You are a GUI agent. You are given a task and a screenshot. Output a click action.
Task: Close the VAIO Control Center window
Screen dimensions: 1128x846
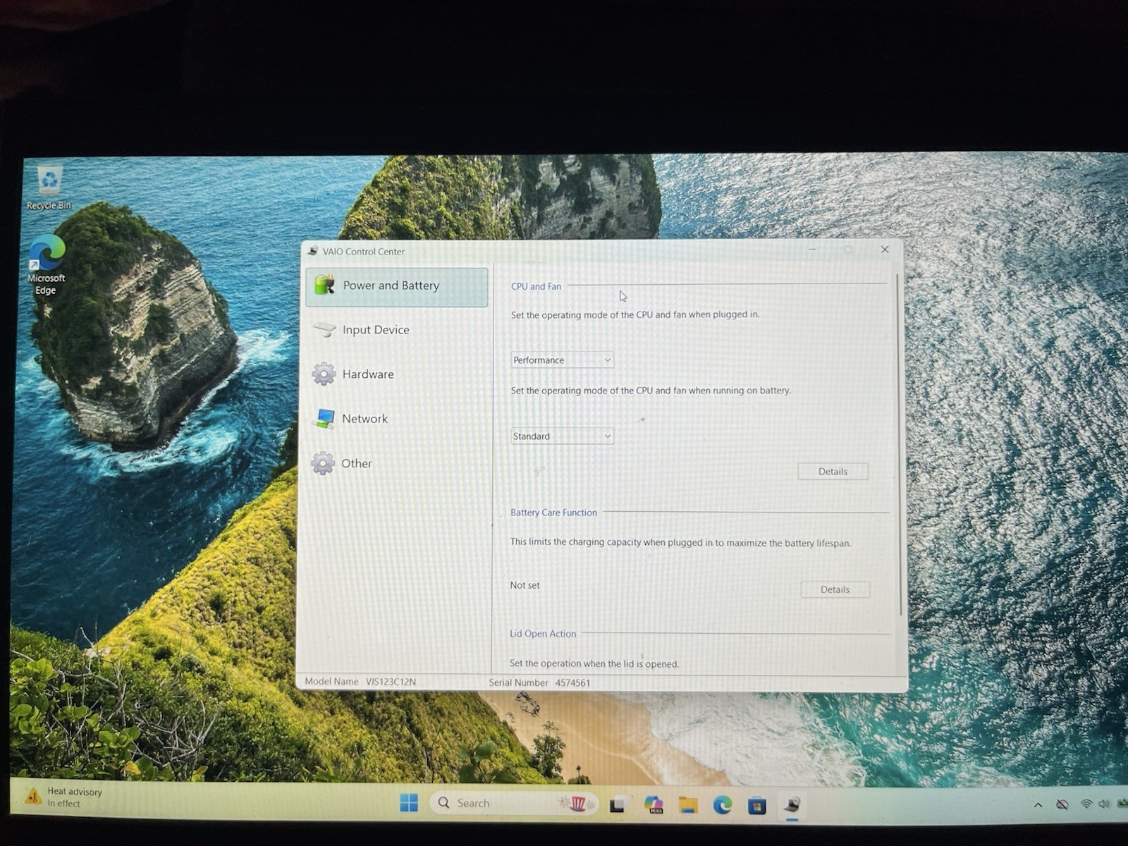[885, 250]
